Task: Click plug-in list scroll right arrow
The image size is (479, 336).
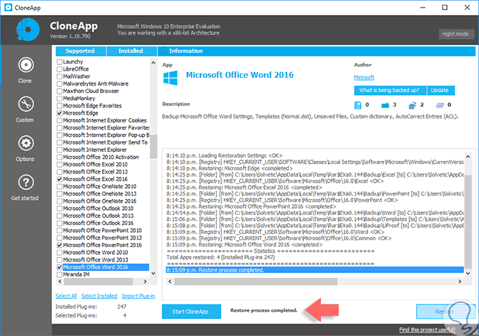Action: click(145, 282)
